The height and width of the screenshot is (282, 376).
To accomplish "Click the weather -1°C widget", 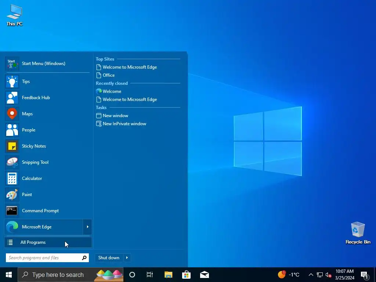I will coord(289,275).
